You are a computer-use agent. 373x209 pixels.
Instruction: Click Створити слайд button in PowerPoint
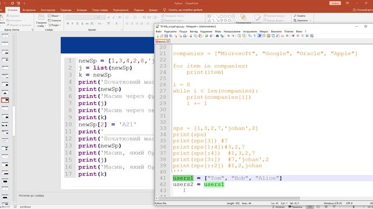pos(41,20)
